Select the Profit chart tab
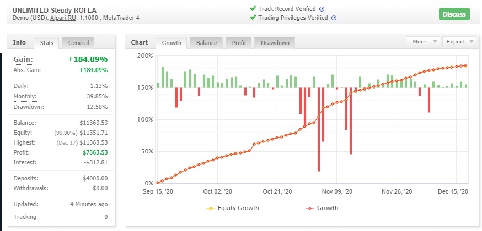 coord(239,43)
